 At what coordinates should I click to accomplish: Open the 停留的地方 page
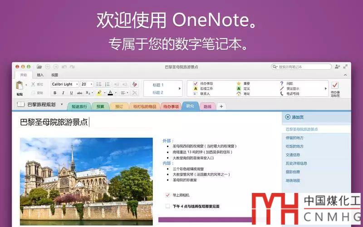tap(294, 138)
